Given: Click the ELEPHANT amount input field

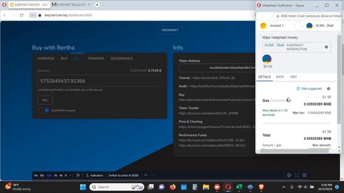Looking at the screenshot, I should [99, 81].
